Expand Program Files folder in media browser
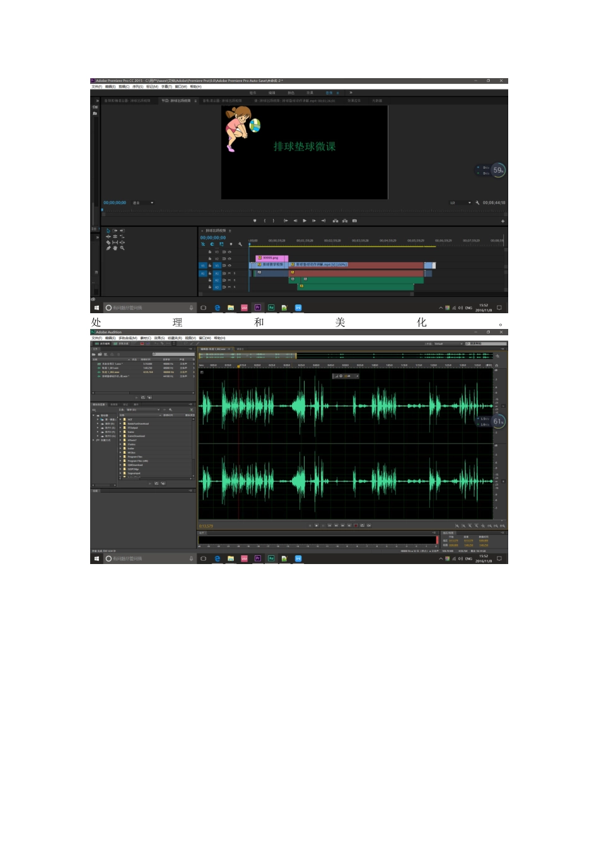This screenshot has width=599, height=847. coord(120,457)
